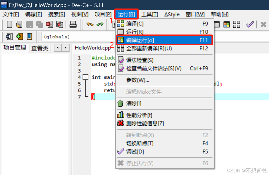Select 全部重新编译 F12 menu entry

[x=165, y=48]
